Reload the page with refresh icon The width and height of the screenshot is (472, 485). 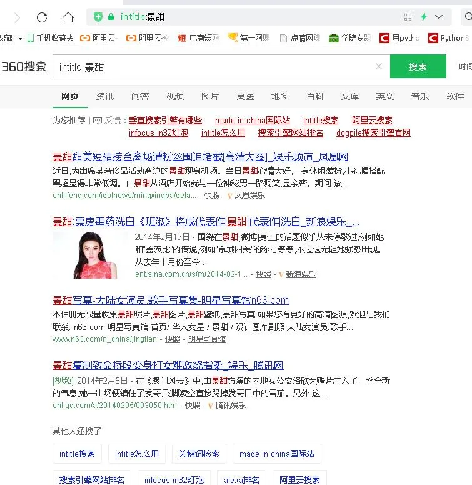[x=42, y=17]
